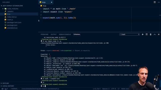Create a new terminal with the plus icon

(x=143, y=34)
